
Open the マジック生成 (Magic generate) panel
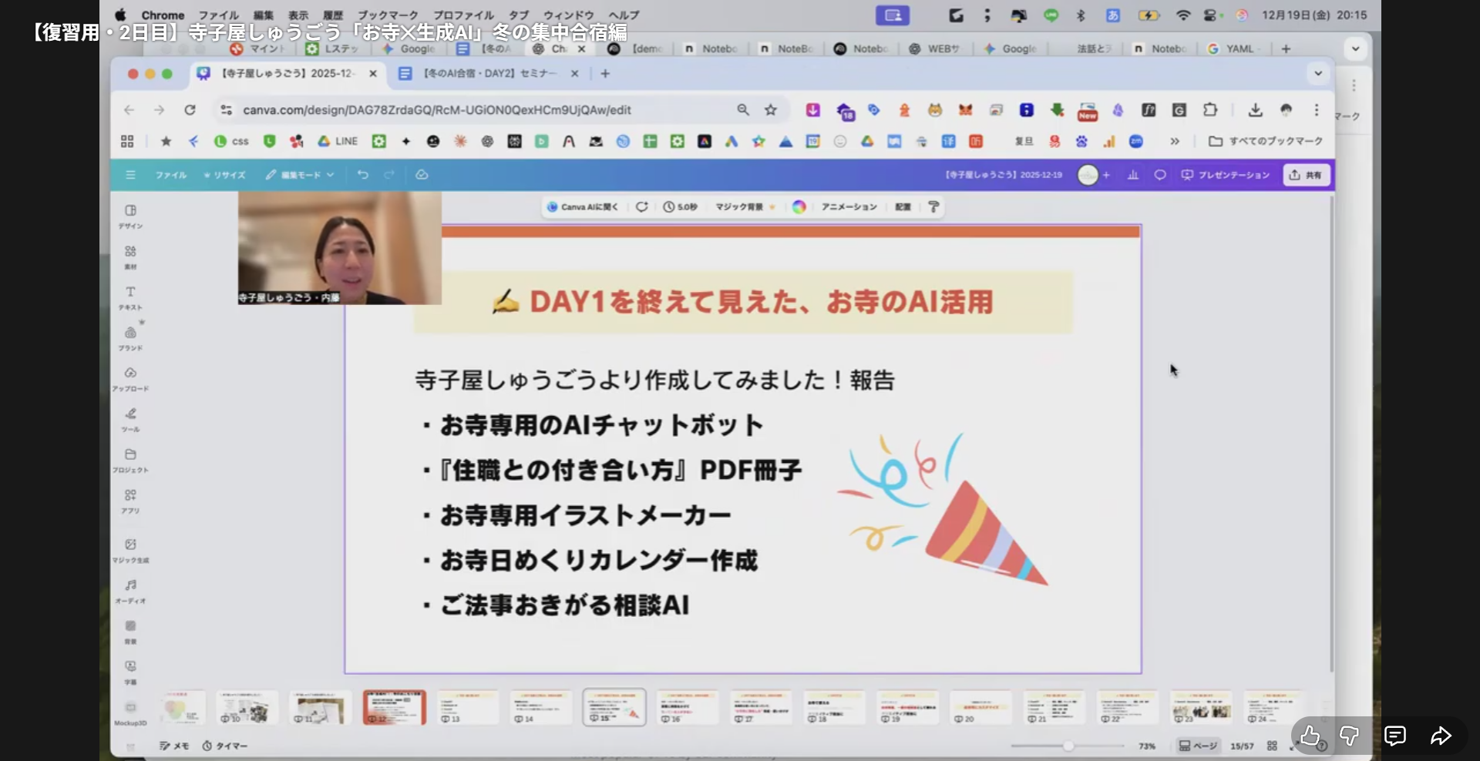click(x=130, y=549)
